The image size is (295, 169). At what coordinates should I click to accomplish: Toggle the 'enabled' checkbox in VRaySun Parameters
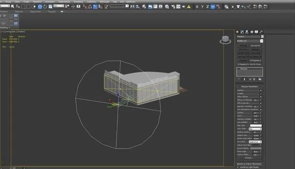260,90
